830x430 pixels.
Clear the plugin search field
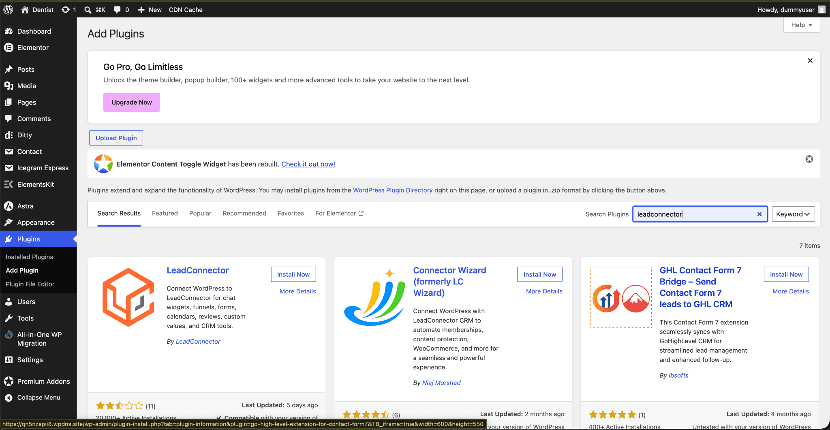tap(759, 214)
